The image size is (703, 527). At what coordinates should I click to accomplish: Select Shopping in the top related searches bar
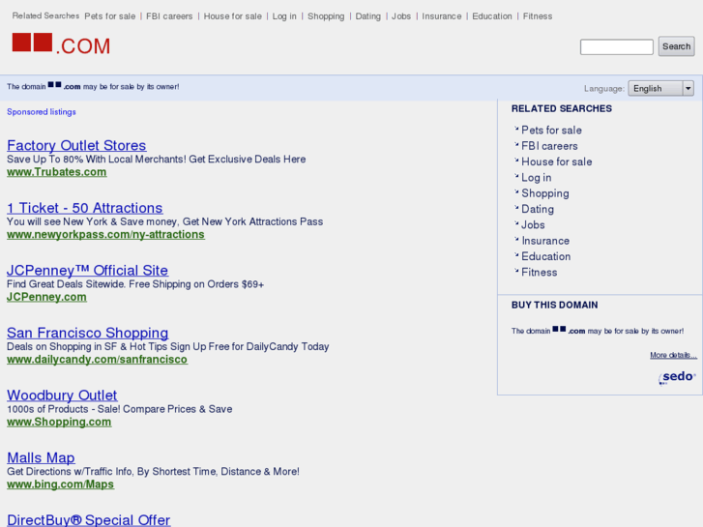click(x=326, y=16)
